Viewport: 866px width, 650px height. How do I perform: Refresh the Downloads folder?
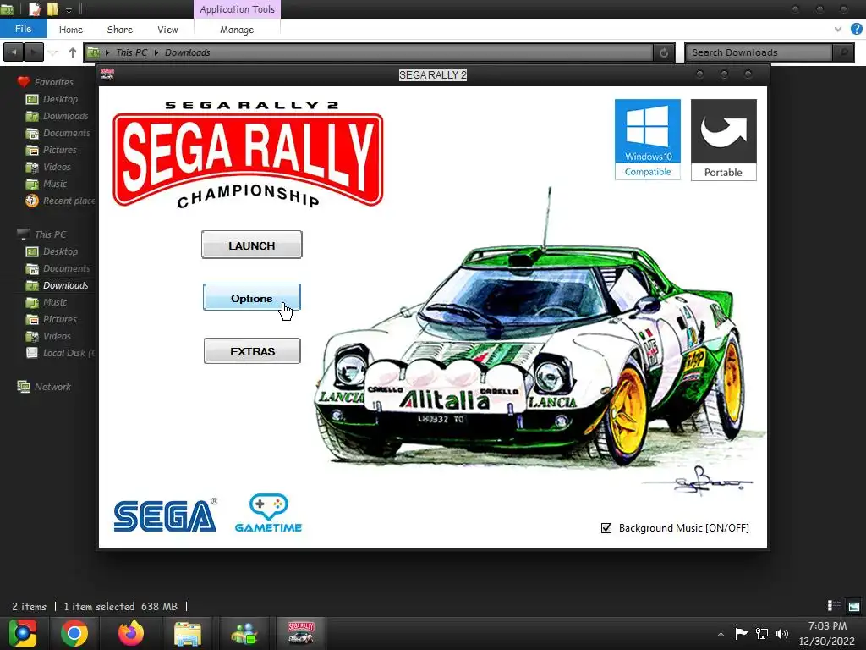pos(664,52)
